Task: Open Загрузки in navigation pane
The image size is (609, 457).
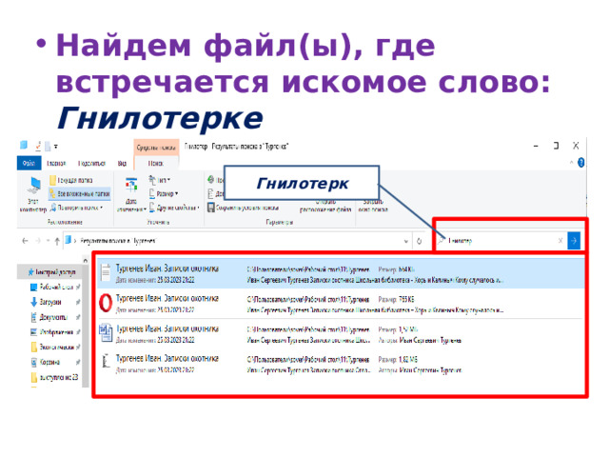Action: click(x=50, y=302)
